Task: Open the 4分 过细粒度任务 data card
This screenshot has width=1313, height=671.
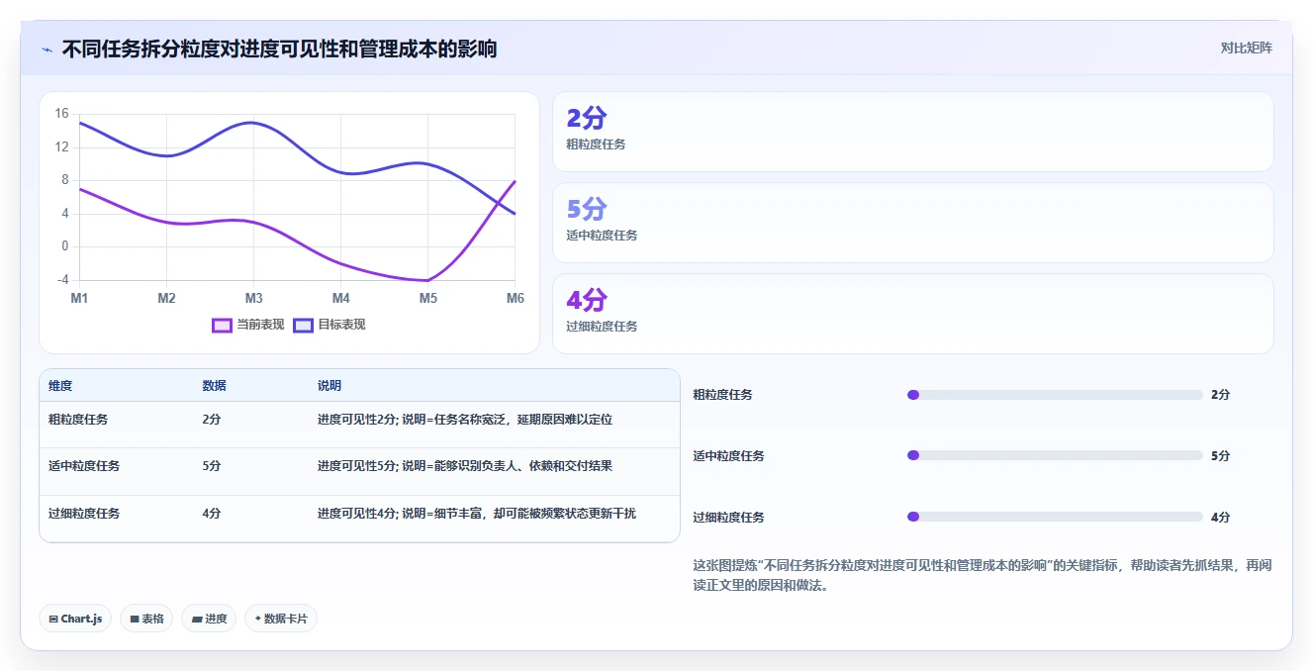Action: click(x=912, y=314)
